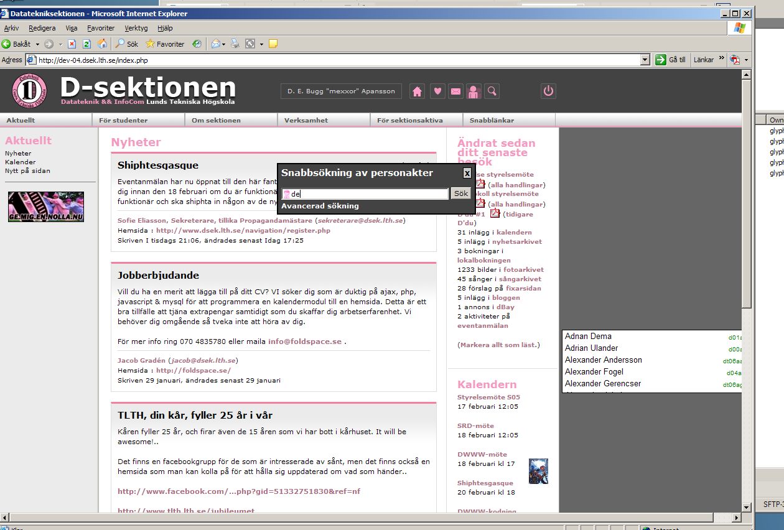Click the Sök button in quick search popup
This screenshot has width=784, height=530.
click(460, 193)
